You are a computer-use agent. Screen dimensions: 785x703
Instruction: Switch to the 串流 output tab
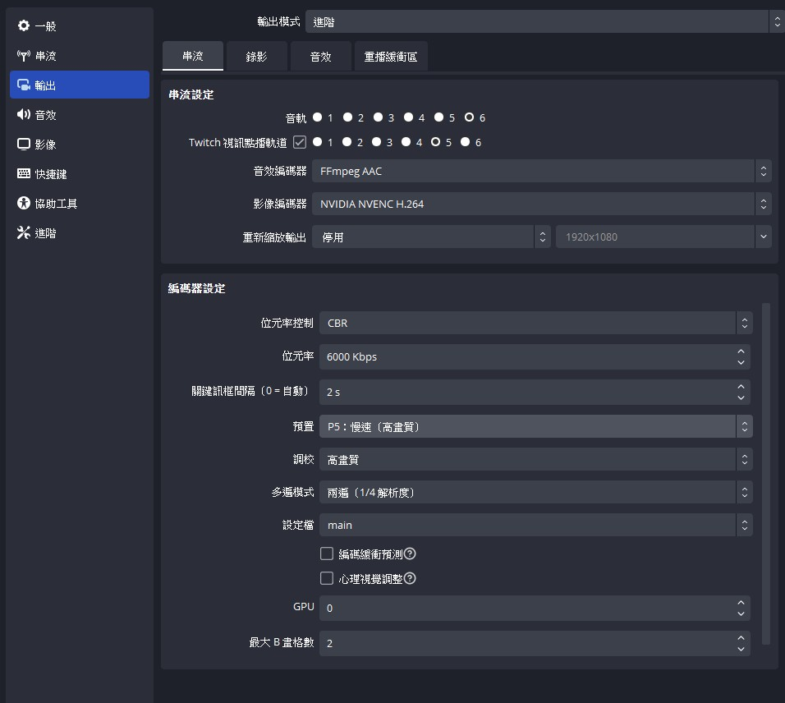[x=193, y=56]
